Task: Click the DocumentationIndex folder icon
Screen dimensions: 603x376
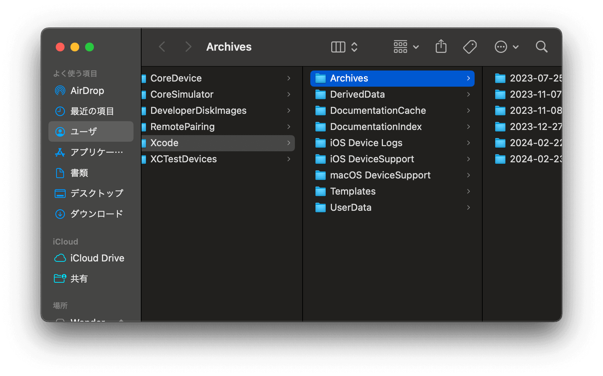Action: click(x=321, y=127)
